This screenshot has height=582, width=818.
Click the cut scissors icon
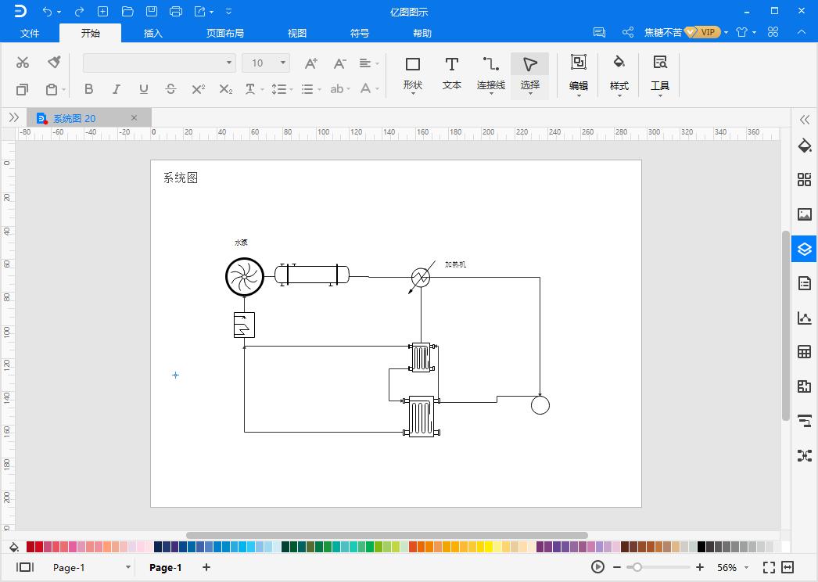(x=23, y=63)
